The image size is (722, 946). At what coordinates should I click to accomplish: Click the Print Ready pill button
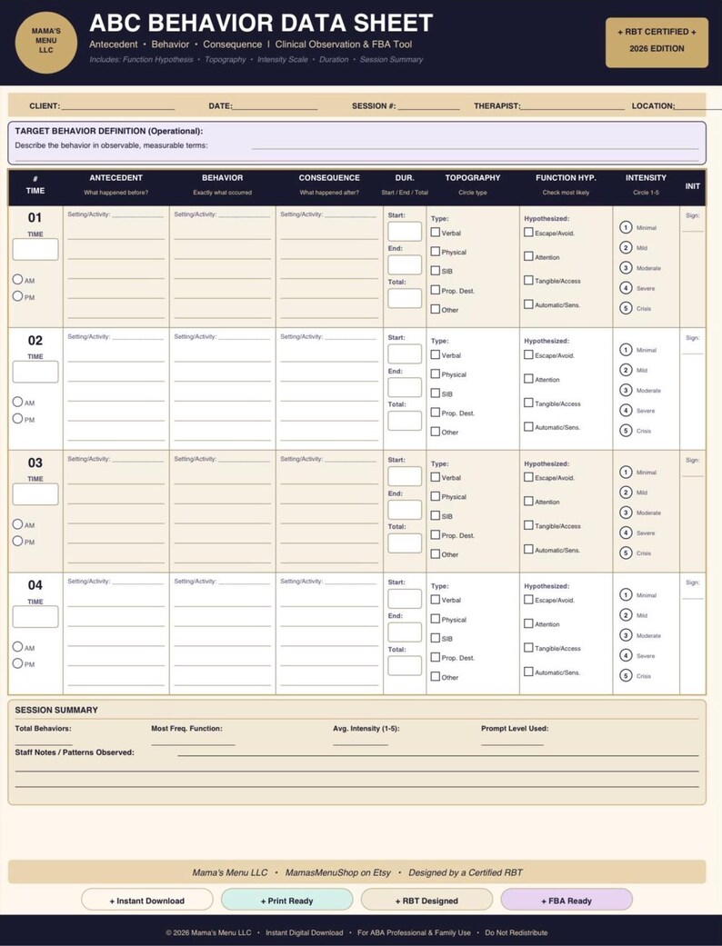[x=286, y=901]
